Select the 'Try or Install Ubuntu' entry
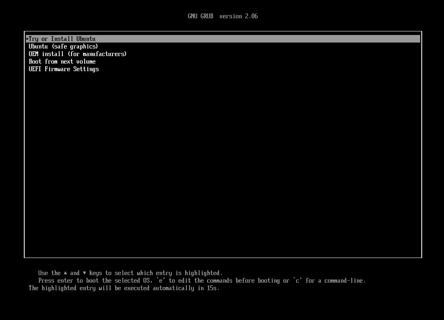 (223, 39)
